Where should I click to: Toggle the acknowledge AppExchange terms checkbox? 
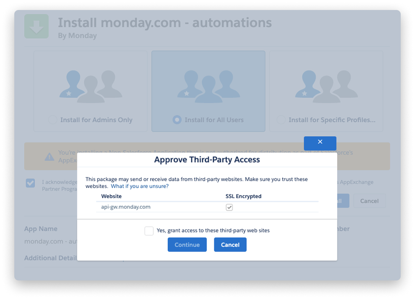click(x=31, y=183)
